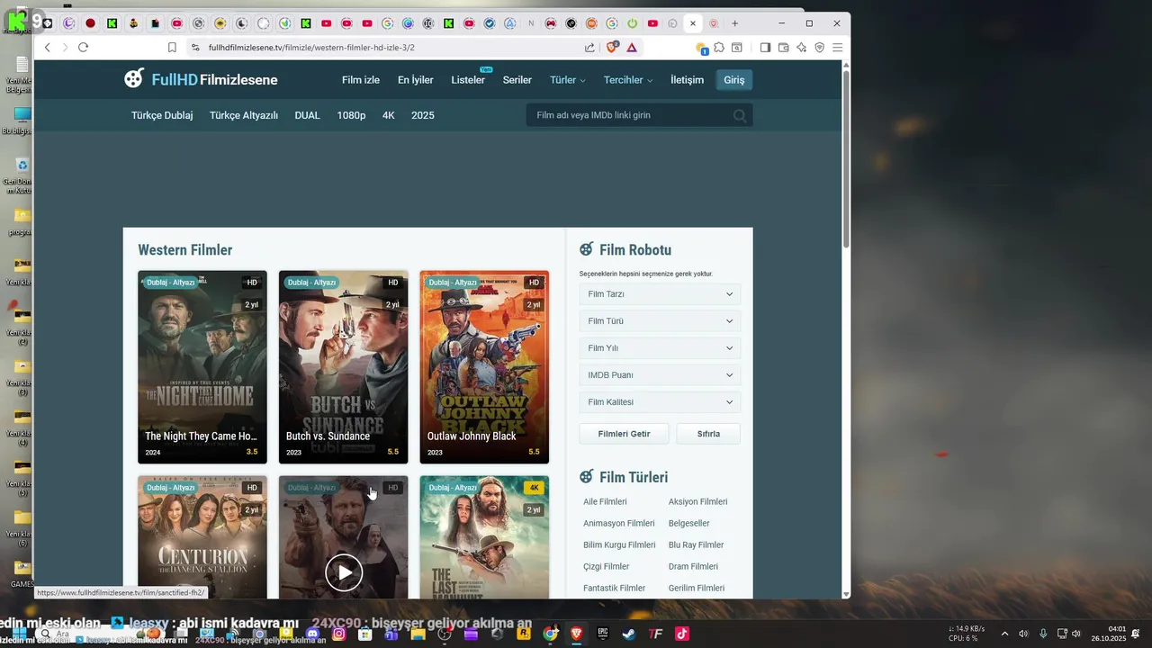
Task: Click the page vertical scrollbar
Action: [x=846, y=157]
